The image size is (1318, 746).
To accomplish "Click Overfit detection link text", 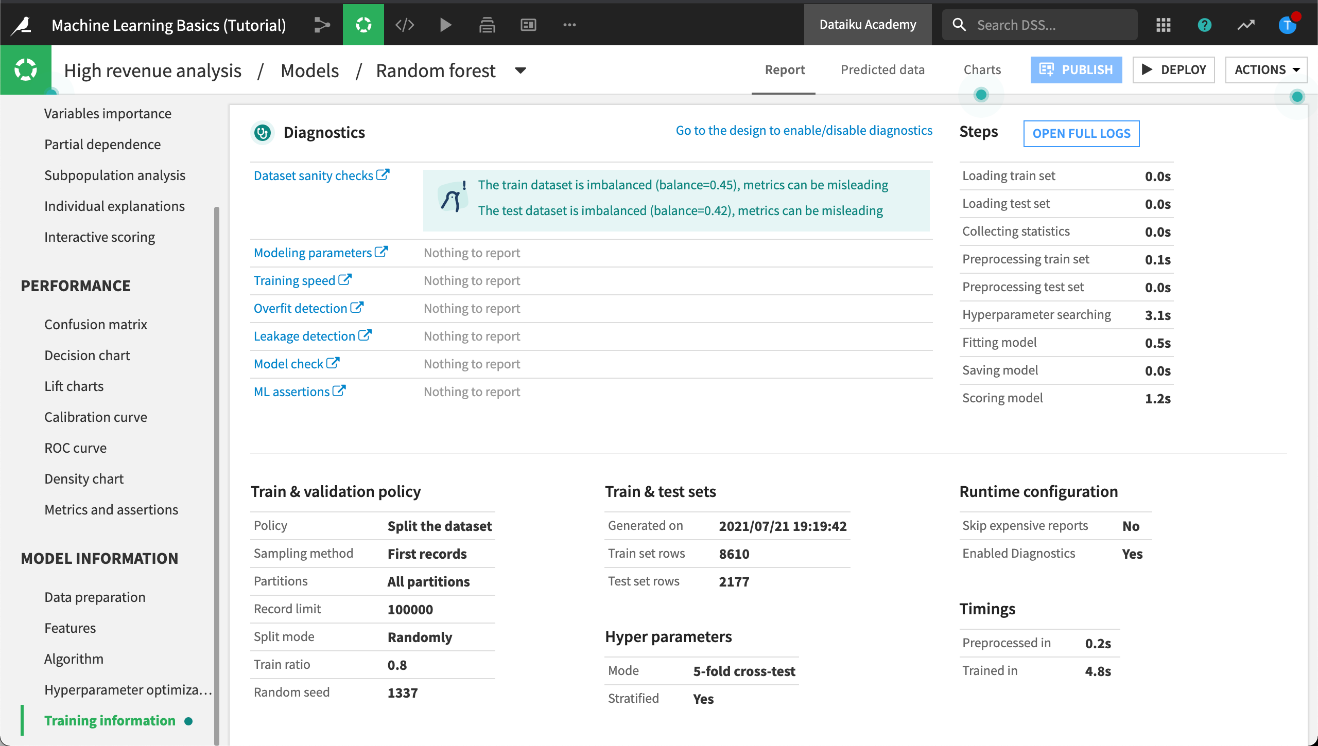I will click(300, 308).
